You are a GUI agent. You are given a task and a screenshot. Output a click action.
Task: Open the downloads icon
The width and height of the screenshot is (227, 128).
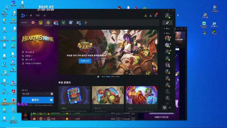(x=151, y=15)
